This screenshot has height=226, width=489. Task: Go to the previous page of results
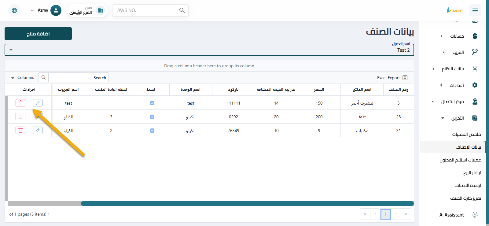[375, 214]
